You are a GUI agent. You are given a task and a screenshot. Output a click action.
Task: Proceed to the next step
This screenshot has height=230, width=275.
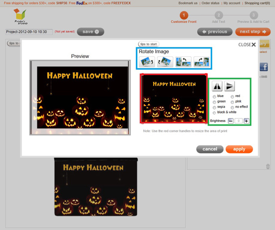[253, 32]
